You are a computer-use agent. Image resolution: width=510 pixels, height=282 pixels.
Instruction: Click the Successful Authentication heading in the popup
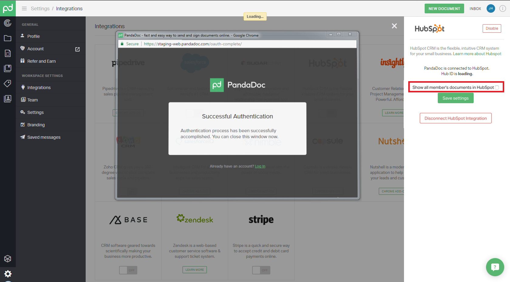[x=238, y=116]
